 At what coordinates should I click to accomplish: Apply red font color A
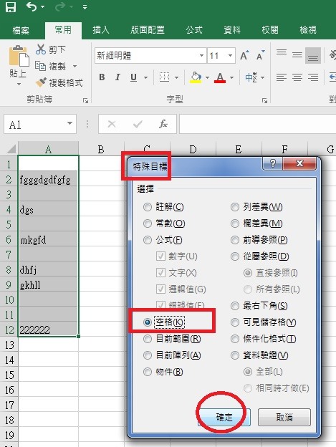tap(220, 77)
